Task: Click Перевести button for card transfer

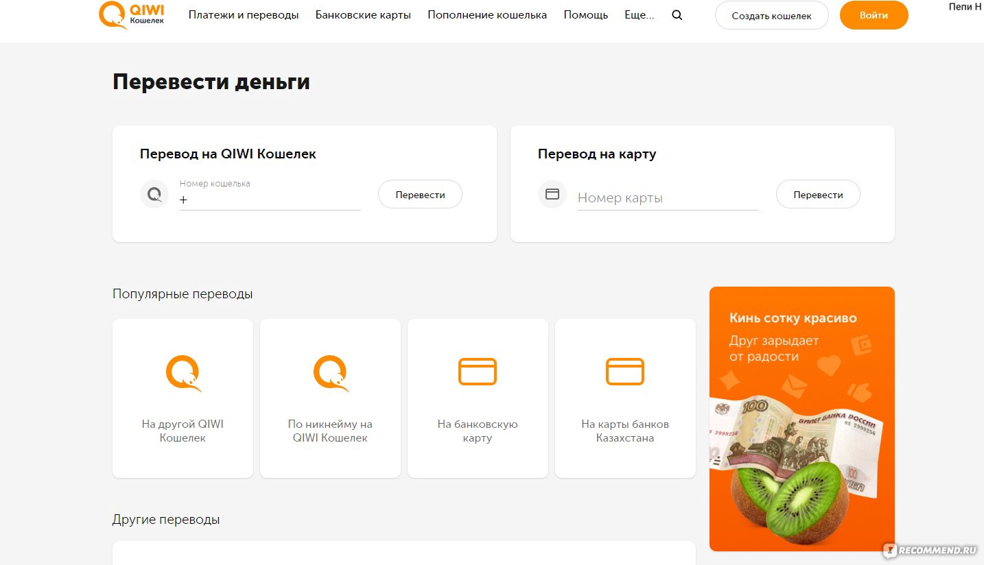Action: 818,195
